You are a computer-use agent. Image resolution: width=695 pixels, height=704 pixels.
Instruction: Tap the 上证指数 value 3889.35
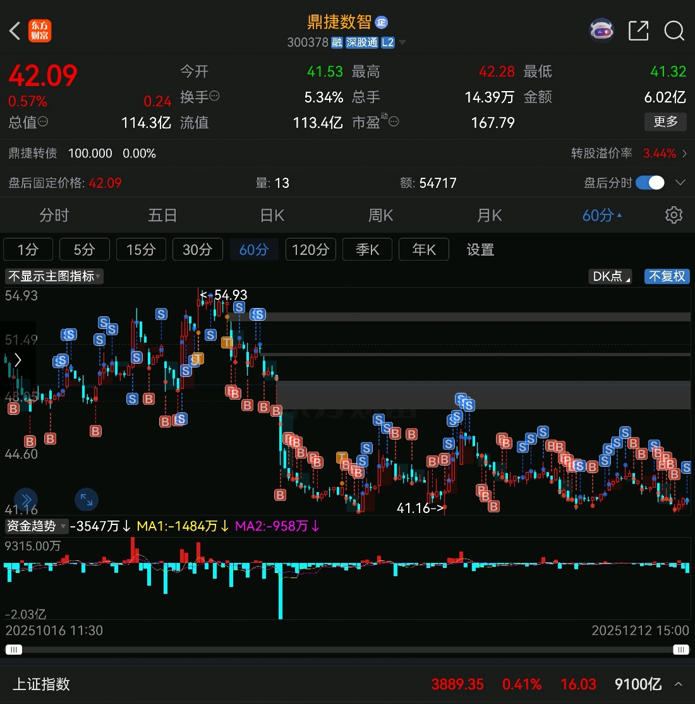(457, 684)
